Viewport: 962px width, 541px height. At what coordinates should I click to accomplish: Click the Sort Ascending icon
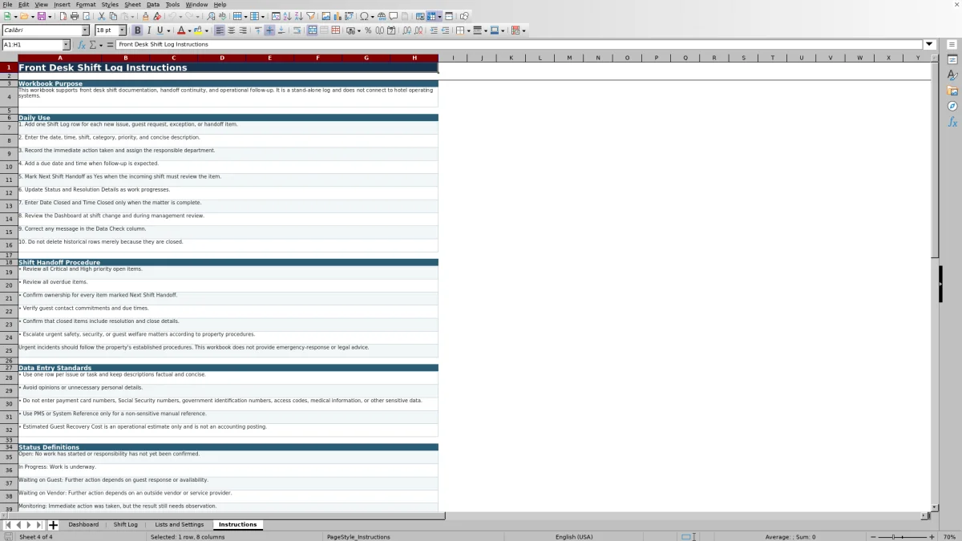click(x=287, y=16)
